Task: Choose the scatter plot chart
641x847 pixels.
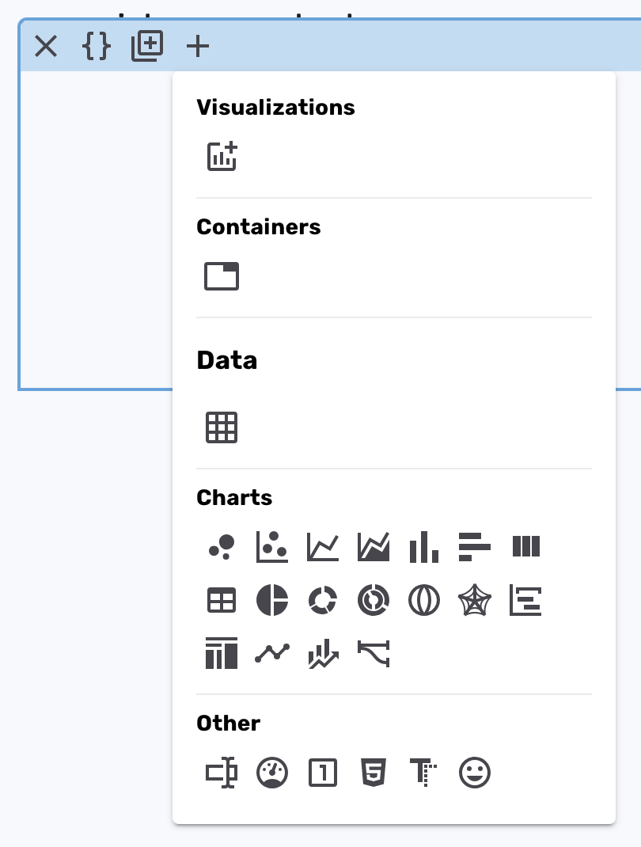Action: pyautogui.click(x=272, y=546)
